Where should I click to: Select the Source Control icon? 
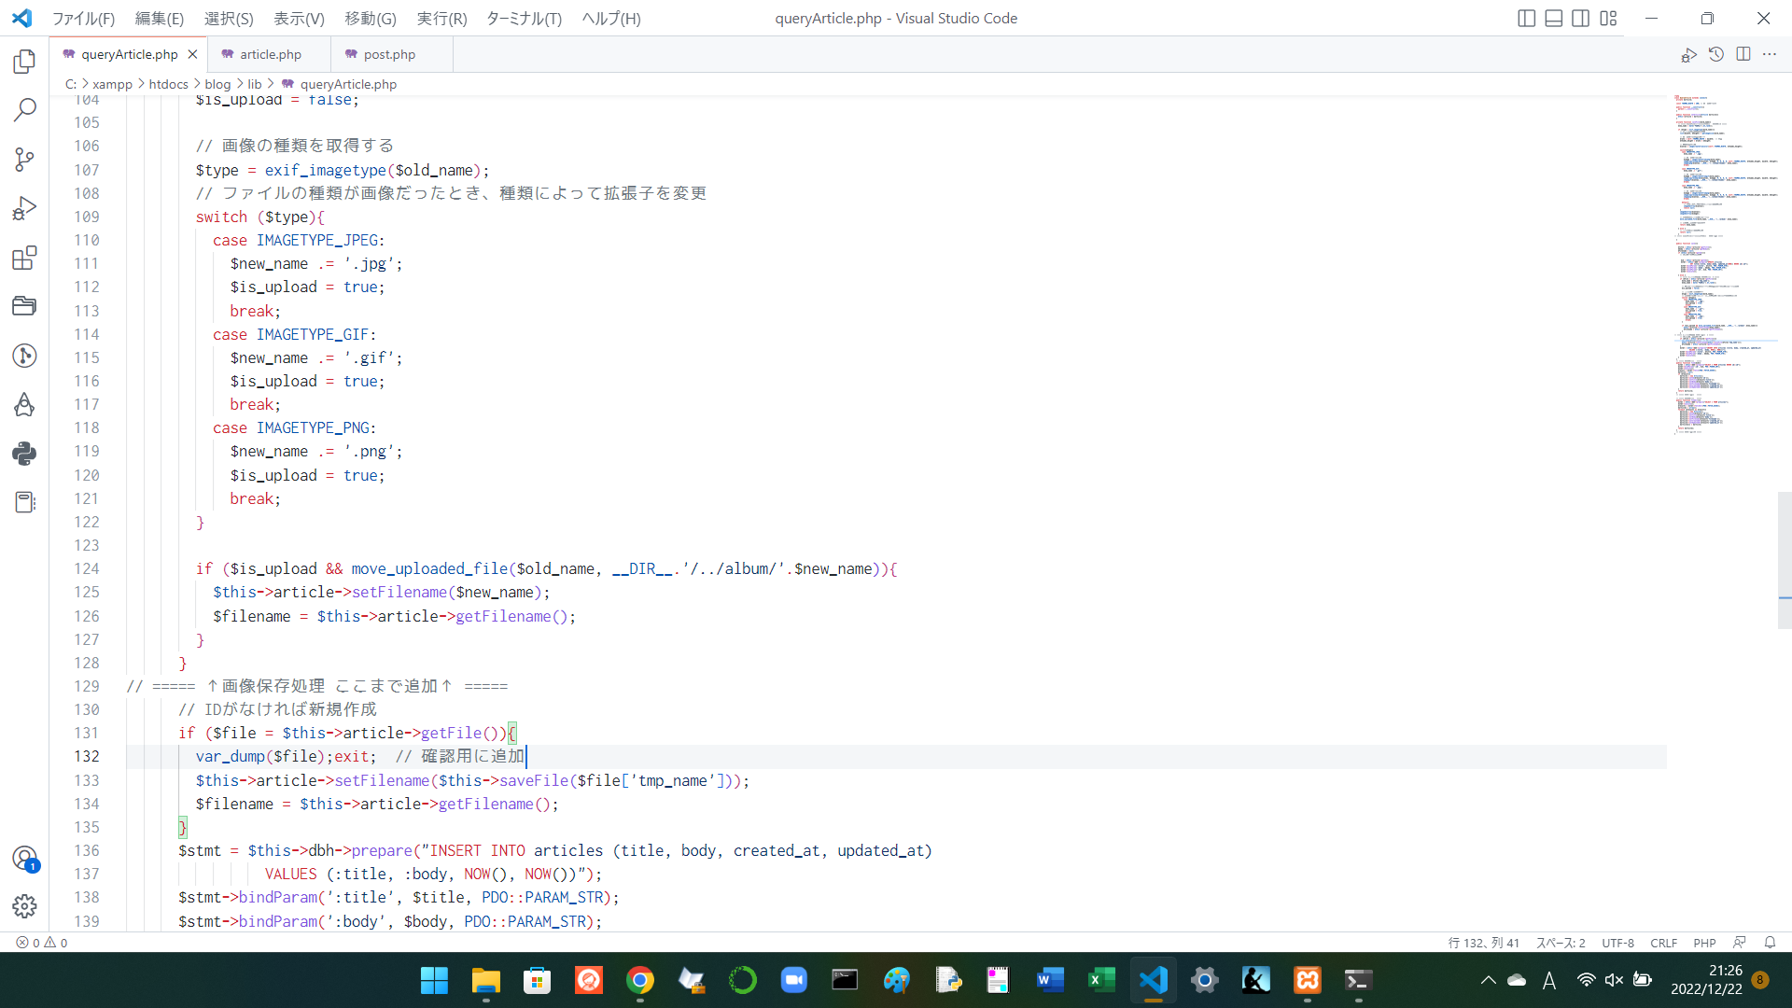24,160
